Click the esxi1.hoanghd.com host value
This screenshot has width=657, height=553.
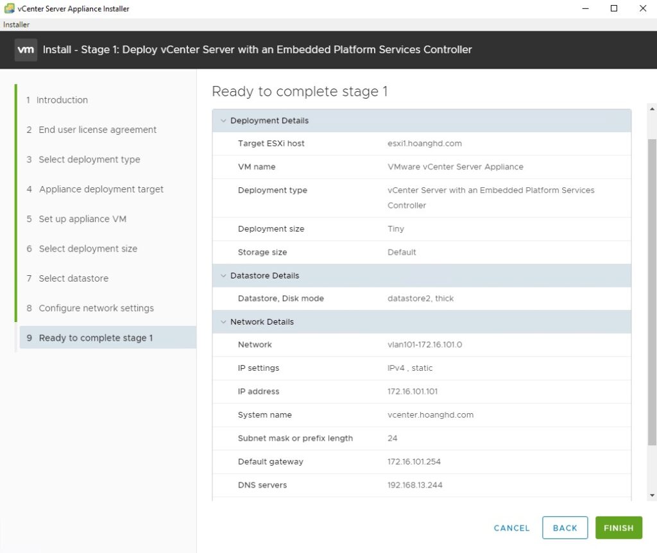coord(425,143)
